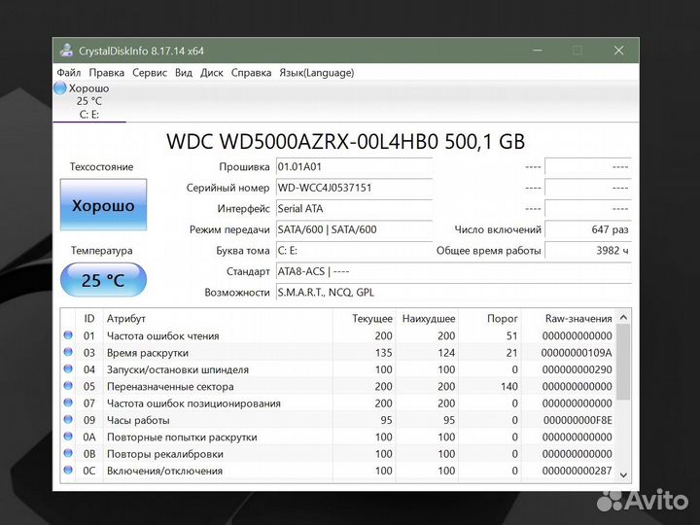Click the Текущее column header

(x=365, y=318)
